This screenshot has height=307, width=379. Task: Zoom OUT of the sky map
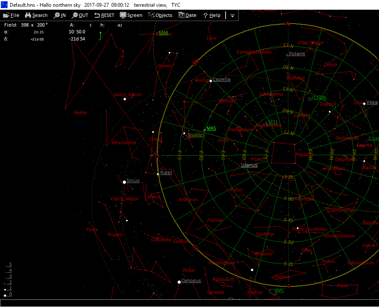[x=80, y=15]
